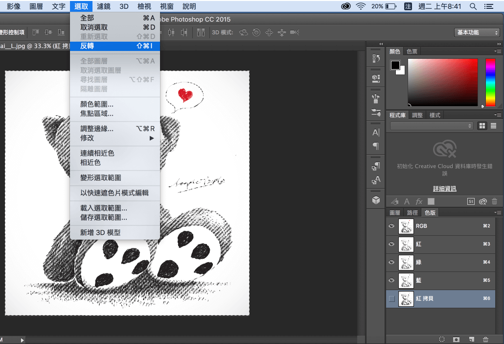Open the macOS Spotlight search

click(x=473, y=6)
